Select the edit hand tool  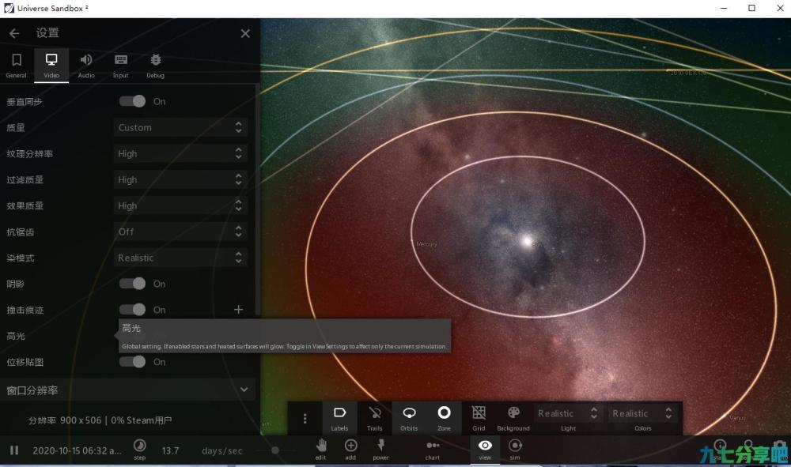click(x=321, y=449)
